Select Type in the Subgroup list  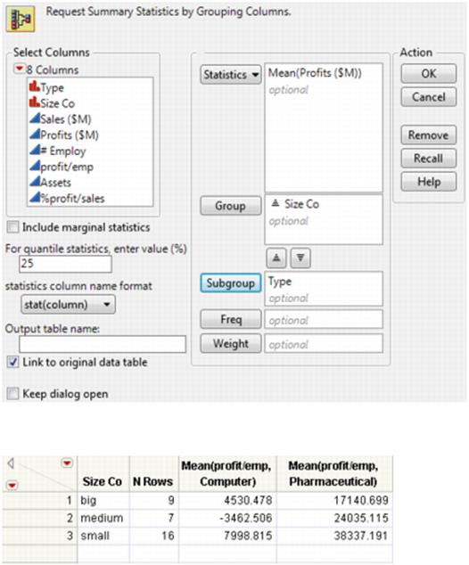point(280,282)
